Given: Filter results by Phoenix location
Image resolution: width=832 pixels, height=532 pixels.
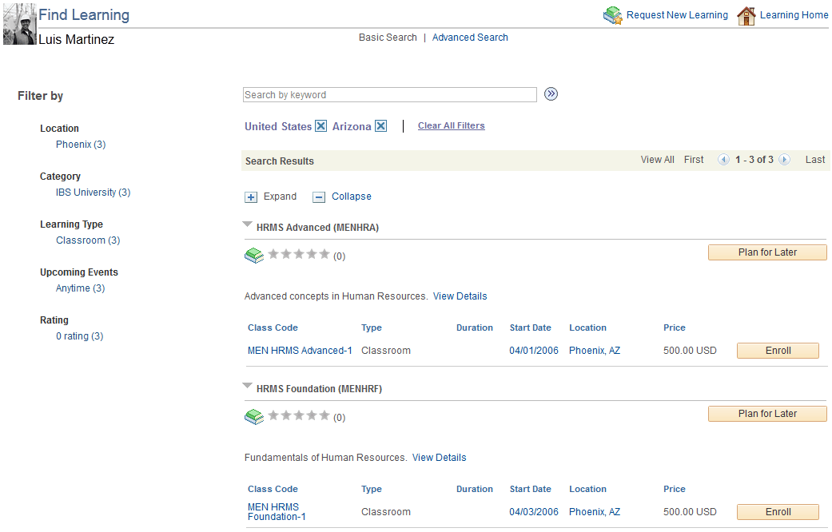Looking at the screenshot, I should point(80,144).
